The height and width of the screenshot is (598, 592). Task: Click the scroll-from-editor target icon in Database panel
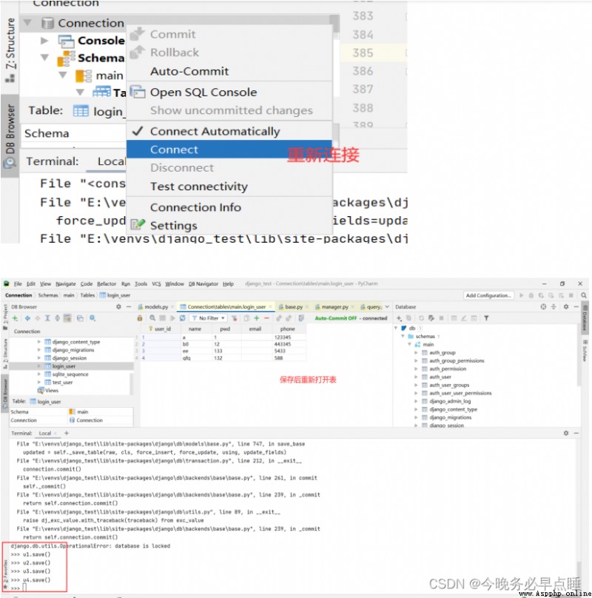[543, 306]
